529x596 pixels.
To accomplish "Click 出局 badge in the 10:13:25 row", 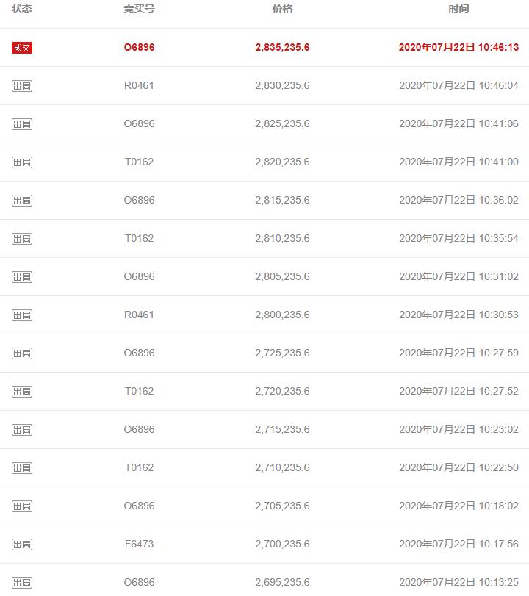I will click(x=22, y=583).
